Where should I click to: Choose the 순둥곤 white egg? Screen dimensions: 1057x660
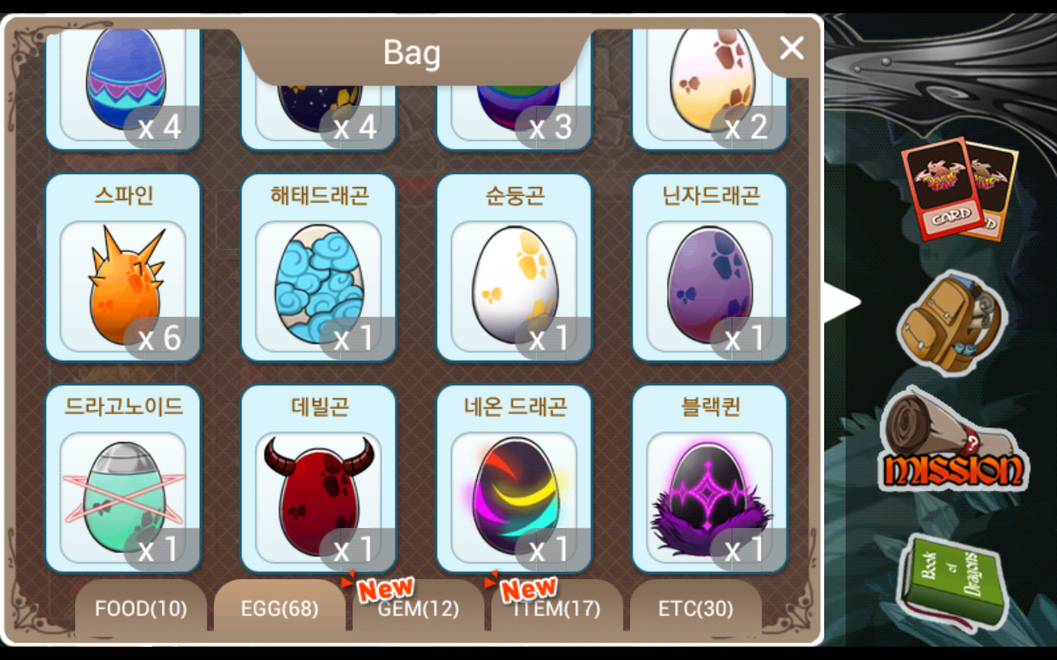(514, 267)
